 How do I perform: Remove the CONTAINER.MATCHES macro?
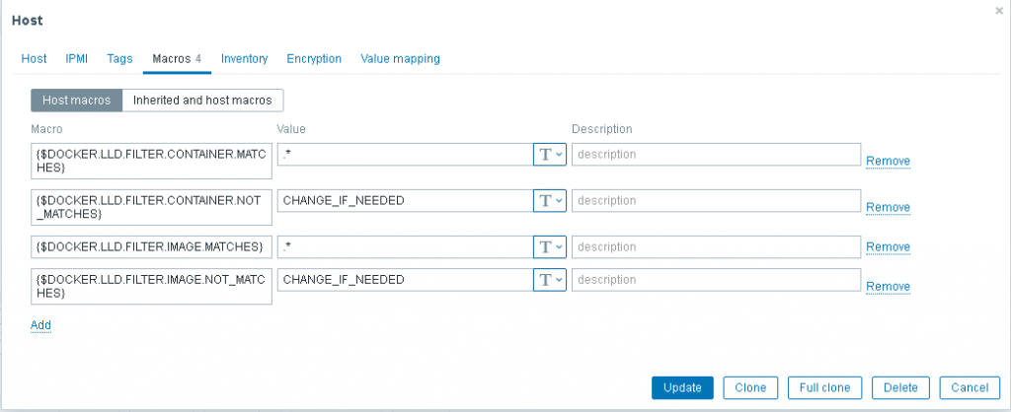pos(888,161)
